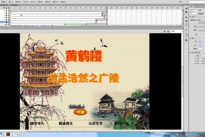This screenshot has width=205, height=137.
Task: Click the Edit Scene icon above stage
Action: point(165,31)
